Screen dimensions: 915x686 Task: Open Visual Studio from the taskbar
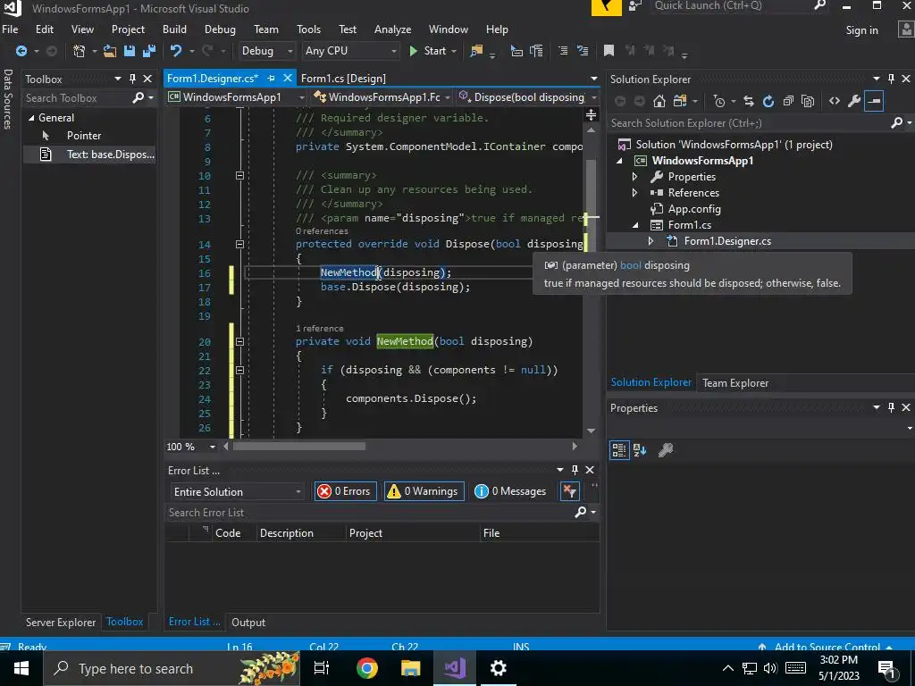click(x=455, y=668)
